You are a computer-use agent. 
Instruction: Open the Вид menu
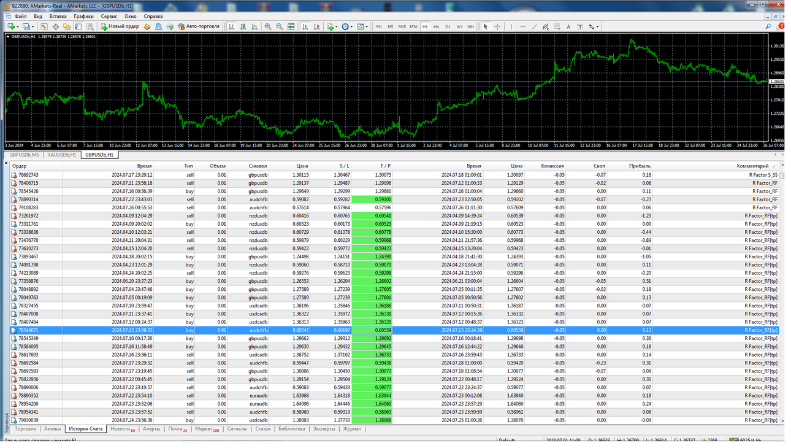(38, 17)
